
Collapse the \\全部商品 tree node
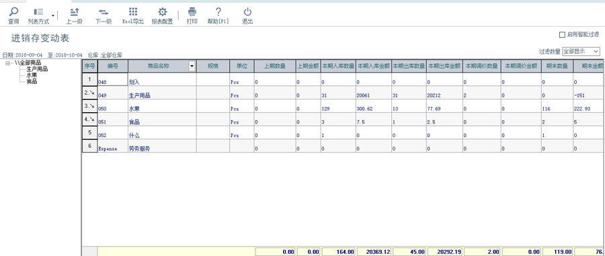[x=8, y=63]
